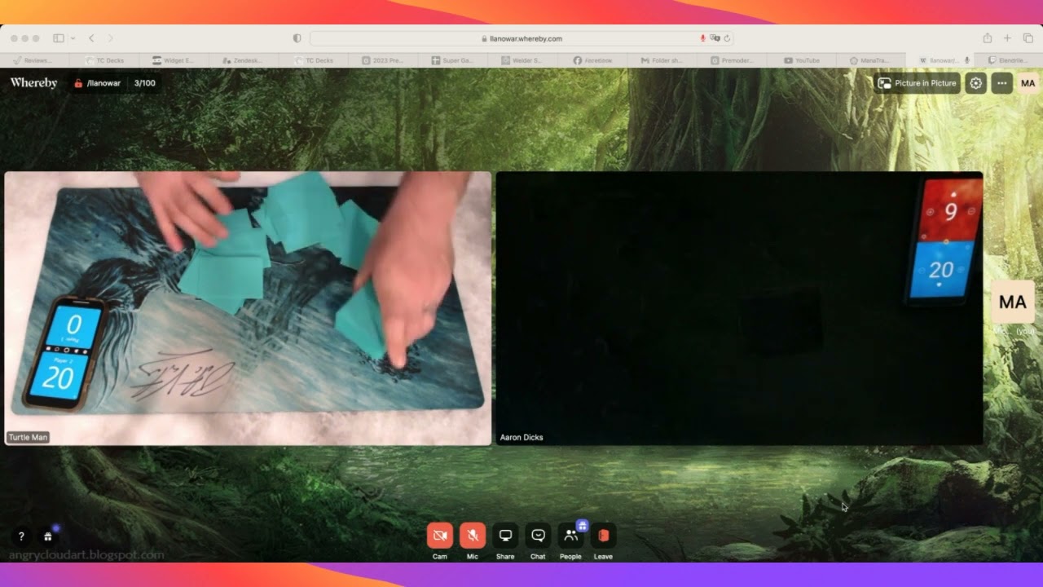Switch to the Super Ga... tab
Screen dimensions: 1043x587
point(452,60)
